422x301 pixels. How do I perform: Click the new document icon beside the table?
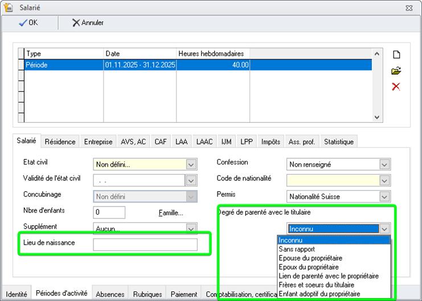click(396, 55)
